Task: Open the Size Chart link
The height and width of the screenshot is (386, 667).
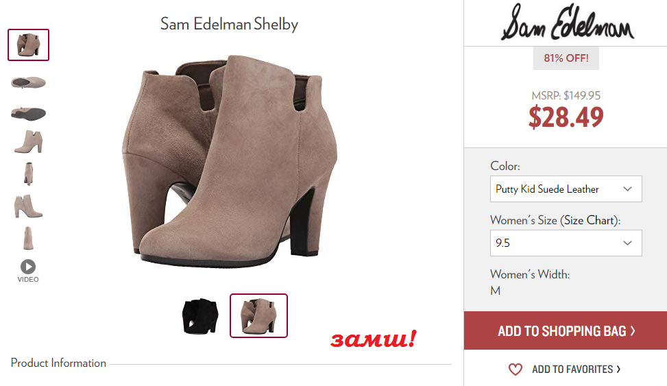Action: point(589,221)
